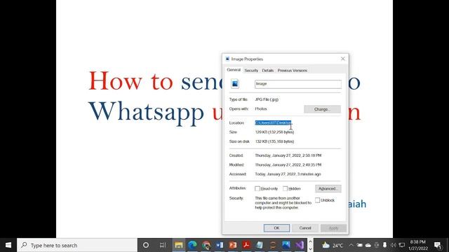Open the notification center icon
This screenshot has width=449, height=252.
point(438,245)
